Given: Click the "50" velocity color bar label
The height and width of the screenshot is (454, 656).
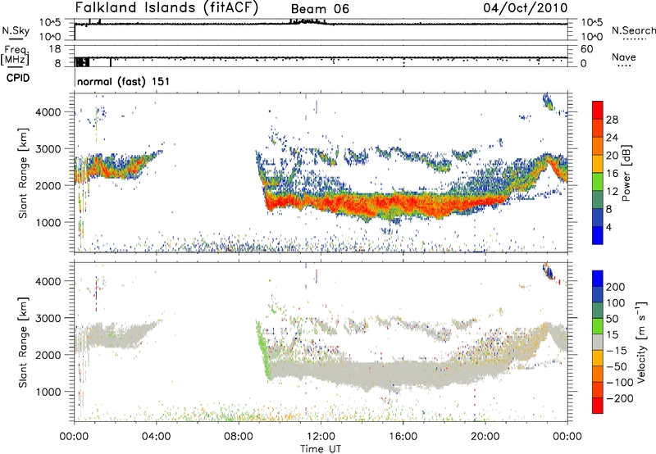Looking at the screenshot, I should (x=613, y=319).
